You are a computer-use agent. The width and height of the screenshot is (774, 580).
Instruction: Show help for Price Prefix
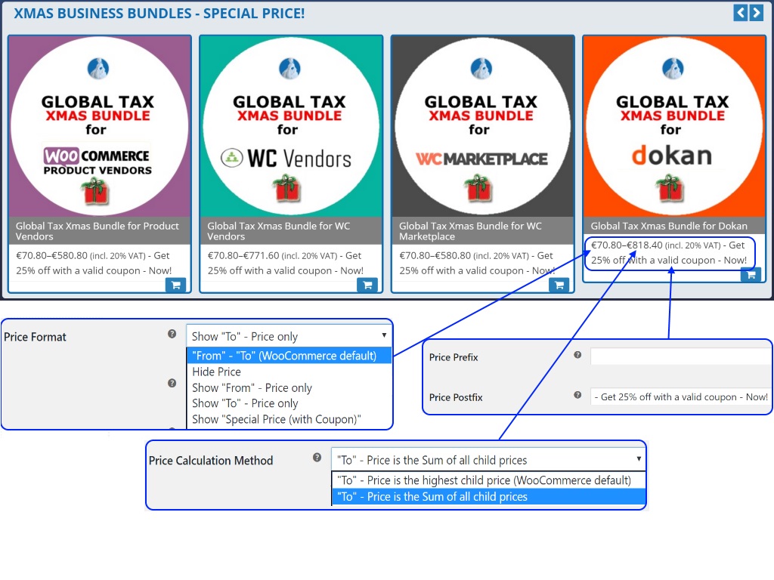[577, 355]
